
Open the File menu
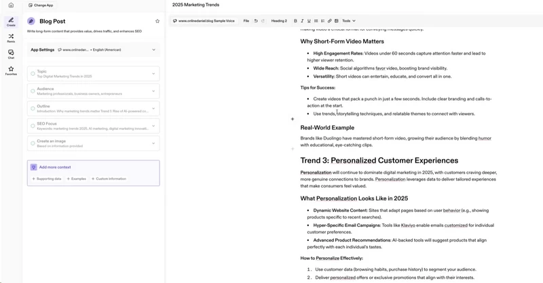[x=246, y=21]
